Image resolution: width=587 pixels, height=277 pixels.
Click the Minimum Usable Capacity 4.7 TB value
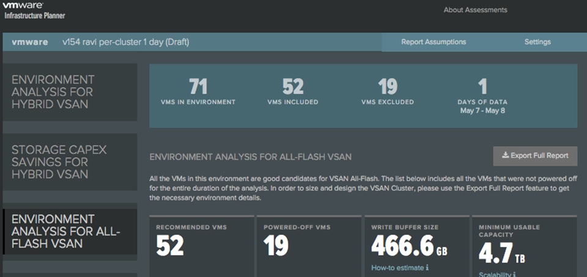[501, 253]
